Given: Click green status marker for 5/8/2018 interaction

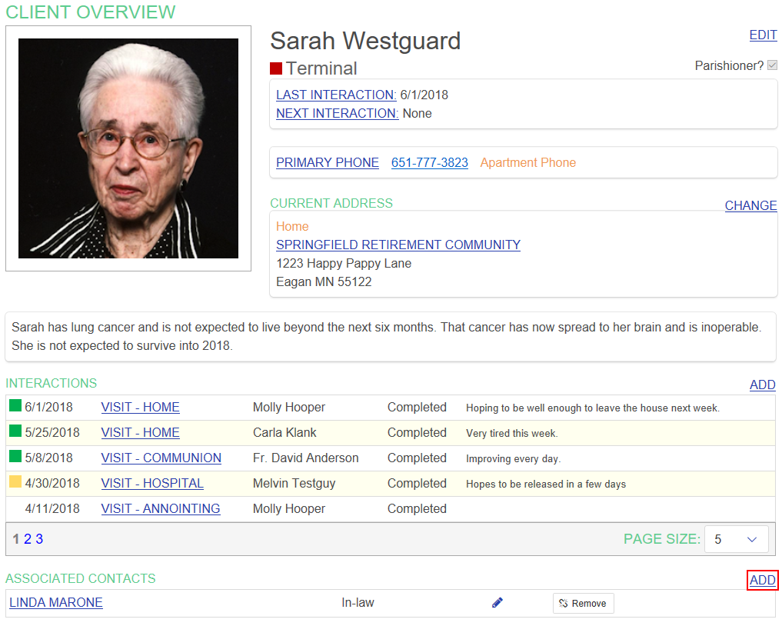Looking at the screenshot, I should pos(15,457).
